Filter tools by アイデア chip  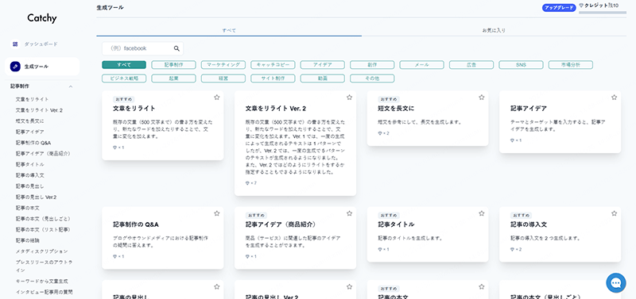coord(323,65)
